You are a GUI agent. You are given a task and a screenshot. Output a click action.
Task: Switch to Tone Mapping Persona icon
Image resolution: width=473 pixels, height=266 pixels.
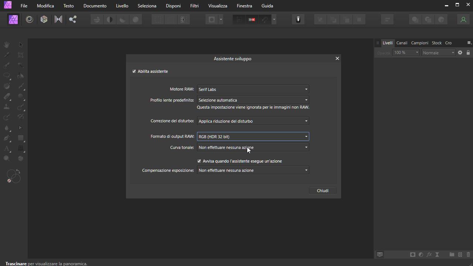[x=58, y=20]
